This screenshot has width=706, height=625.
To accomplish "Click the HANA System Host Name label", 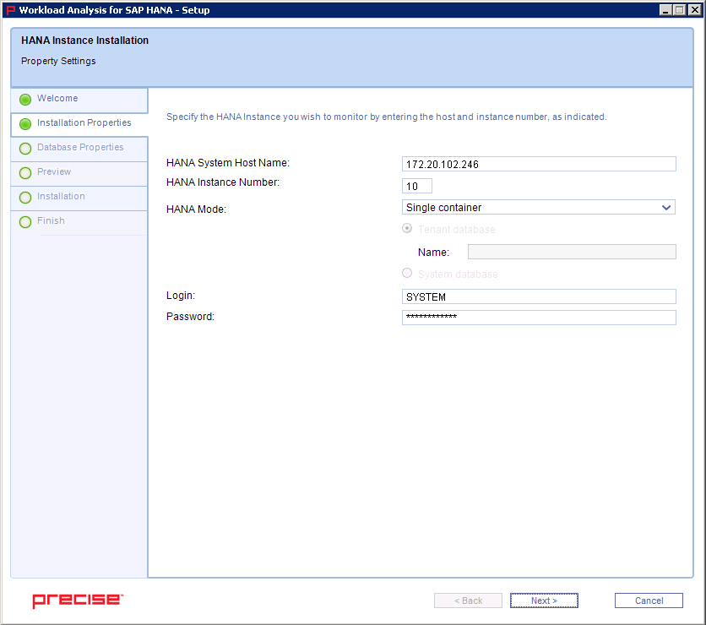I will [x=228, y=163].
